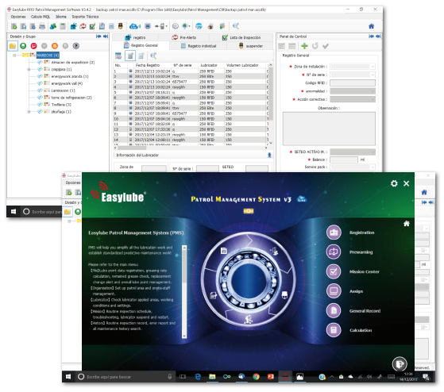This screenshot has height=392, width=444.
Task: Open Assign from the Easylube launcher
Action: tap(334, 291)
